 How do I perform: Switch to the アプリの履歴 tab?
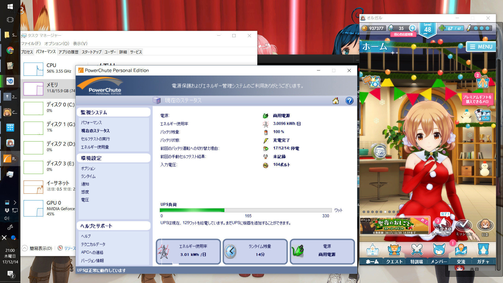click(x=69, y=52)
